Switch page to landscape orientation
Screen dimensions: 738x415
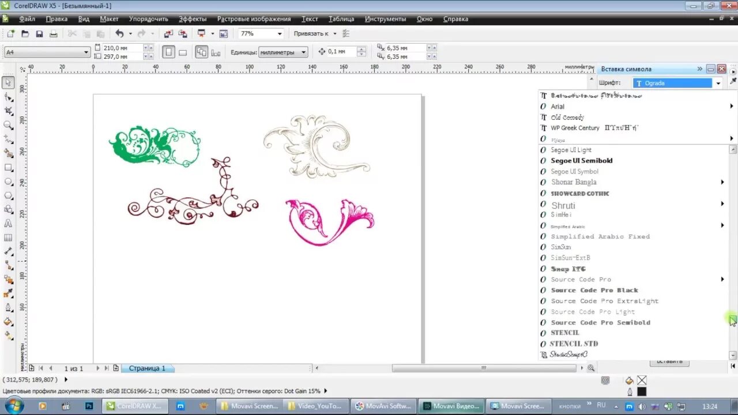pos(182,51)
